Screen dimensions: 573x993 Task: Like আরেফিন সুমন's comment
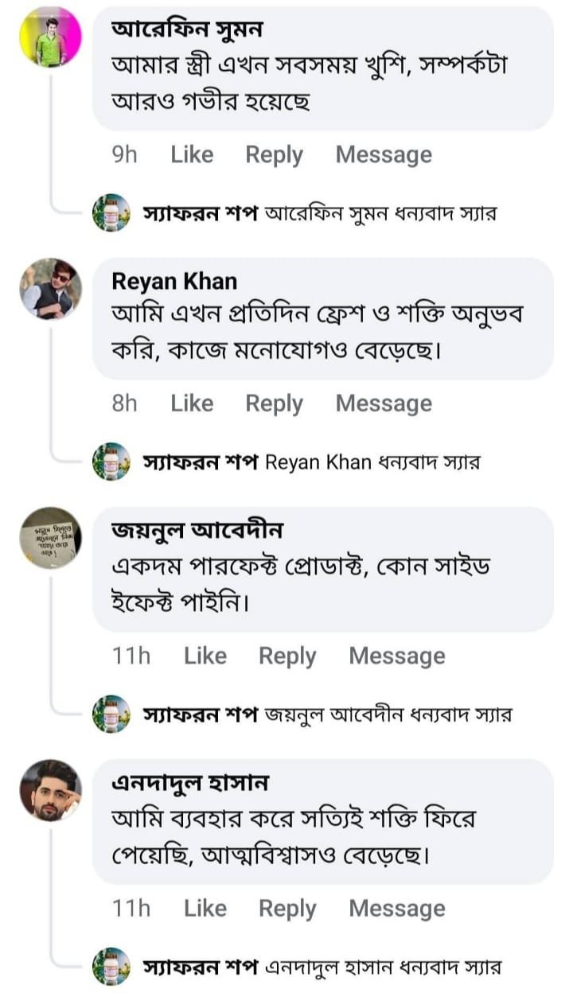click(192, 154)
